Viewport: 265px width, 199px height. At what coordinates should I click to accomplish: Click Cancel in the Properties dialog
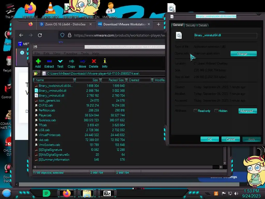tap(231, 139)
